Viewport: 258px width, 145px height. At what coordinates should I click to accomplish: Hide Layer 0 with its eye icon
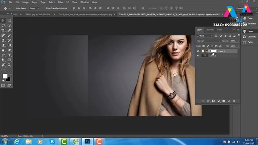tap(198, 51)
